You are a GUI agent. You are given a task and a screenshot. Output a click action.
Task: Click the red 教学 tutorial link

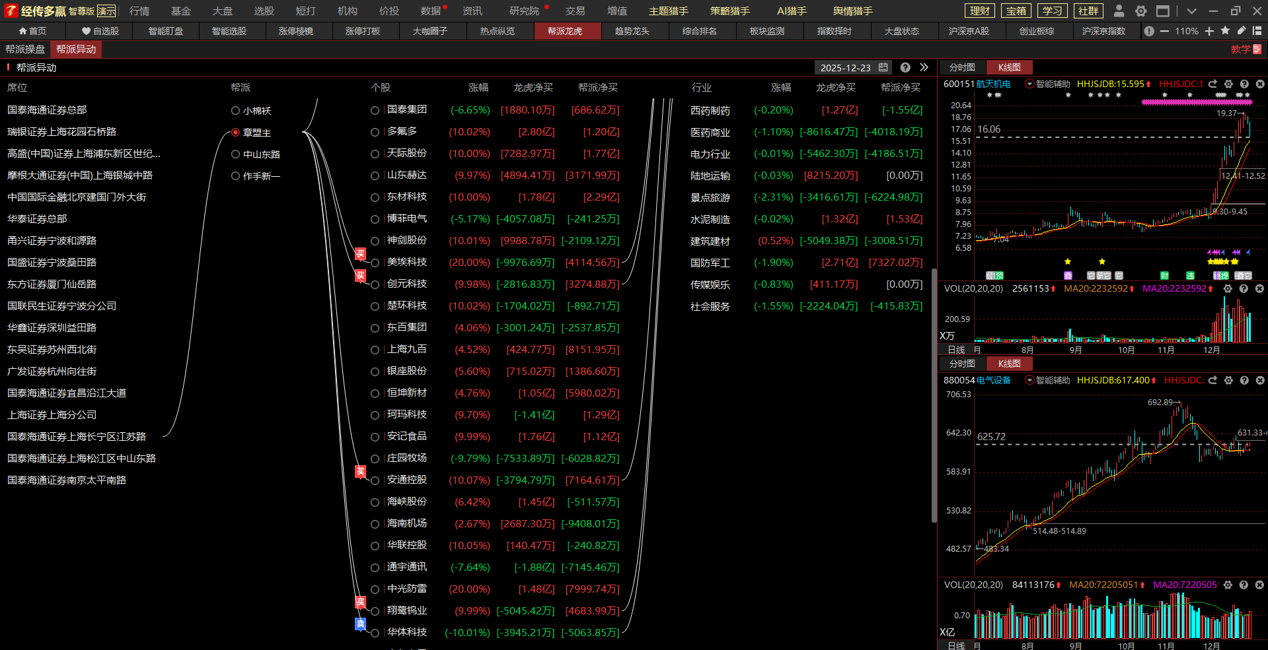pyautogui.click(x=1246, y=49)
